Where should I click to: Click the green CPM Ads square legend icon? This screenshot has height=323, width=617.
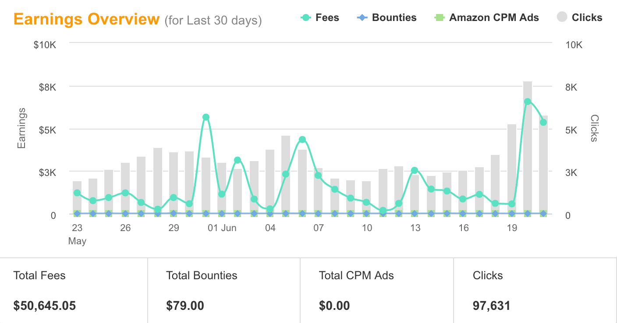coord(439,18)
